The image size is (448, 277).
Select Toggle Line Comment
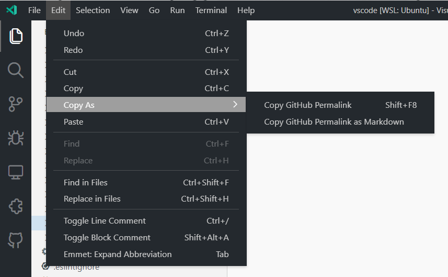(105, 221)
